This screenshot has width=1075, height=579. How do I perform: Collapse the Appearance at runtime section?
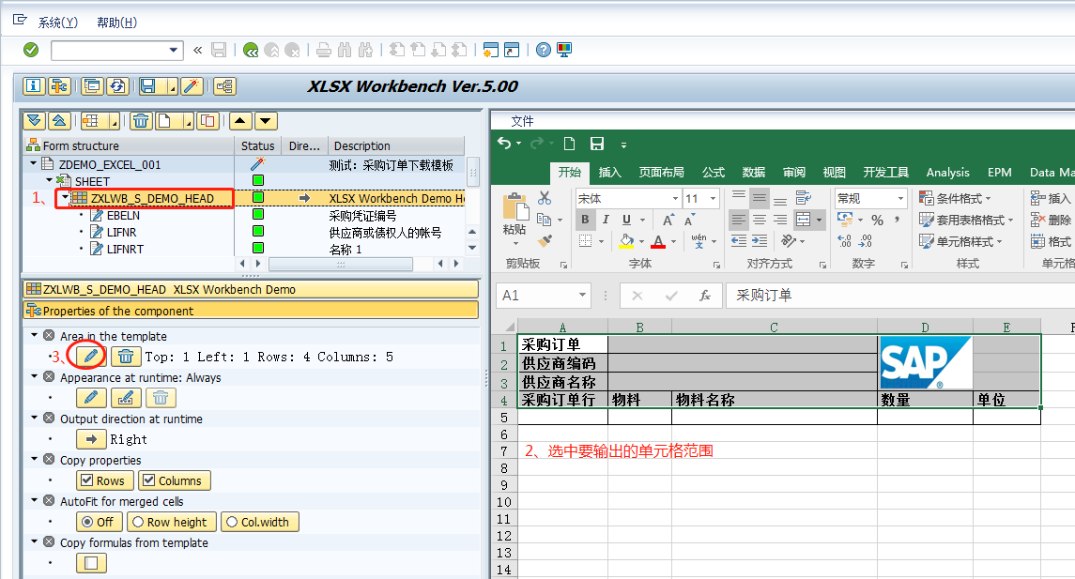click(35, 376)
